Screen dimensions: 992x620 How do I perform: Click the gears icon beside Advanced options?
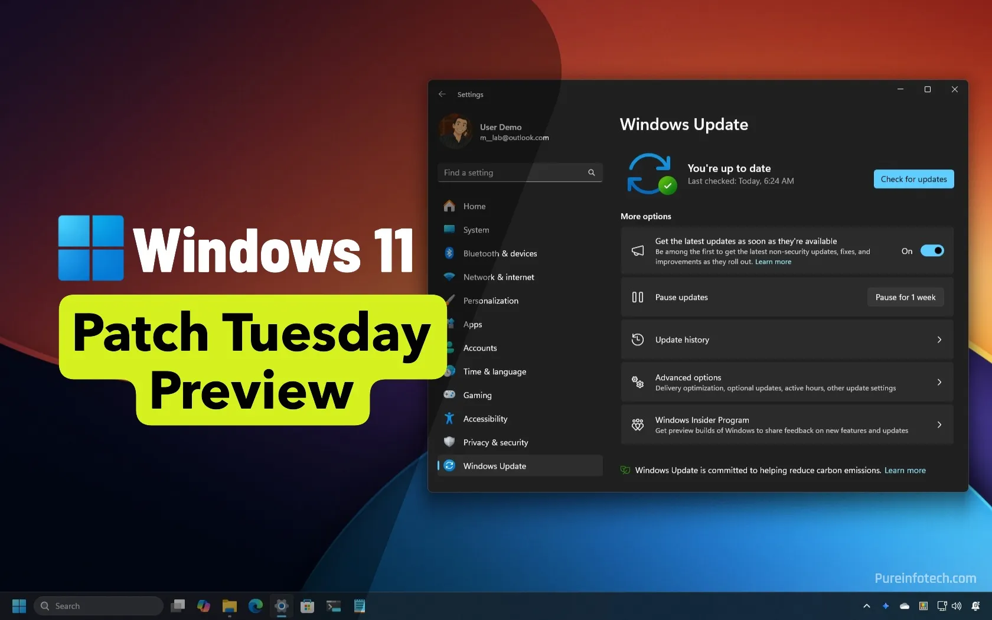click(x=638, y=382)
